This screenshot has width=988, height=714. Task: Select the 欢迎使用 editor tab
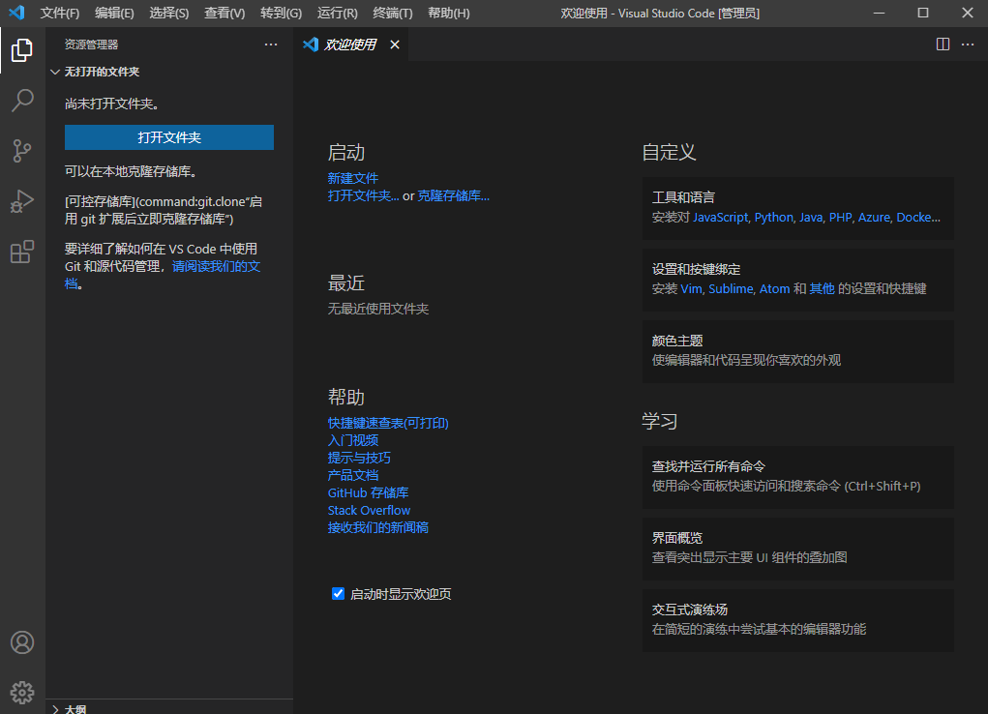click(350, 45)
